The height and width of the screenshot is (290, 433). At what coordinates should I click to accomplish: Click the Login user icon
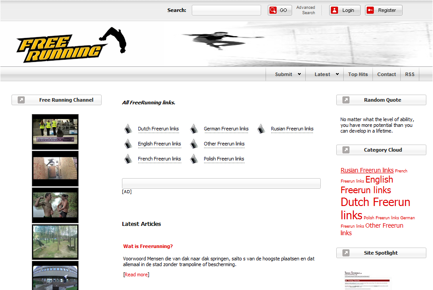pos(334,10)
